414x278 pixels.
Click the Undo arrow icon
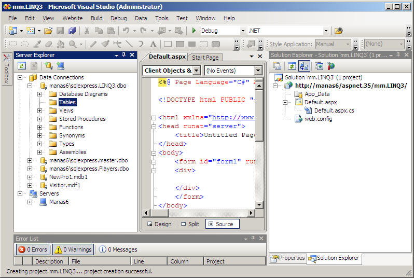click(x=126, y=31)
